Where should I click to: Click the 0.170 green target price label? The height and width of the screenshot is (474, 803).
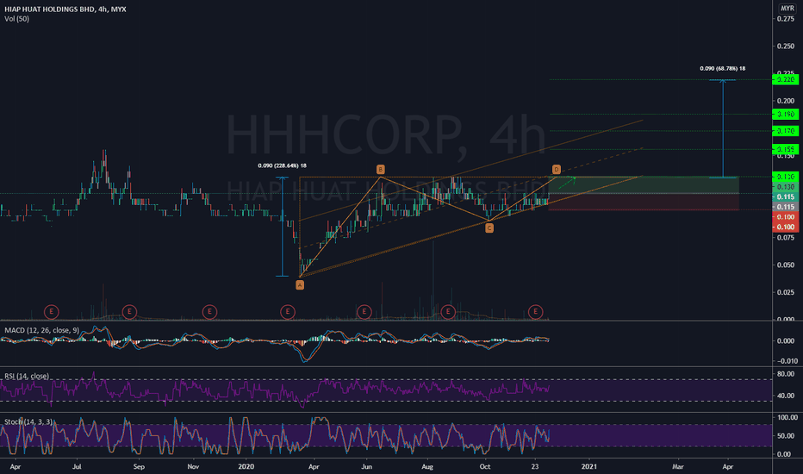[x=786, y=131]
